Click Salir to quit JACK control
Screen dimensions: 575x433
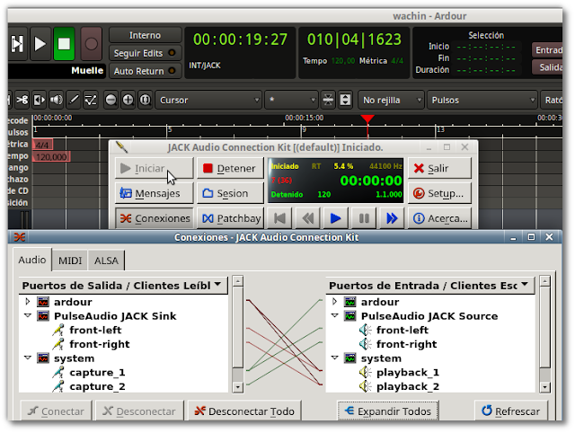pos(439,168)
